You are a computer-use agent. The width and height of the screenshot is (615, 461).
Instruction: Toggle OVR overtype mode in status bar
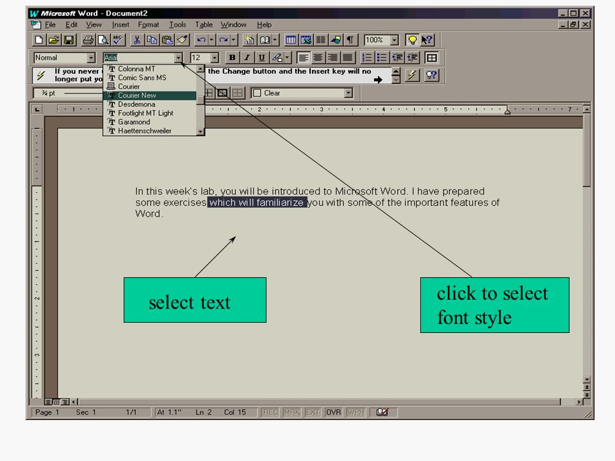pyautogui.click(x=333, y=412)
